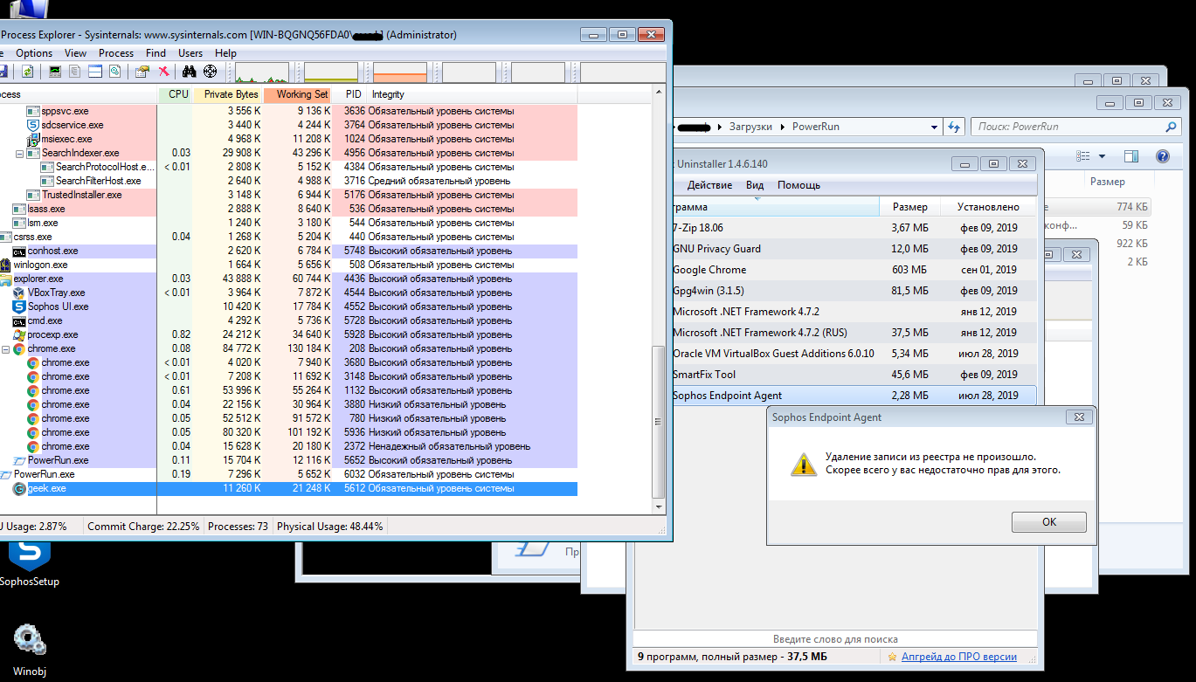This screenshot has width=1196, height=682.
Task: Click the Explorer help question mark icon
Action: 1162,156
